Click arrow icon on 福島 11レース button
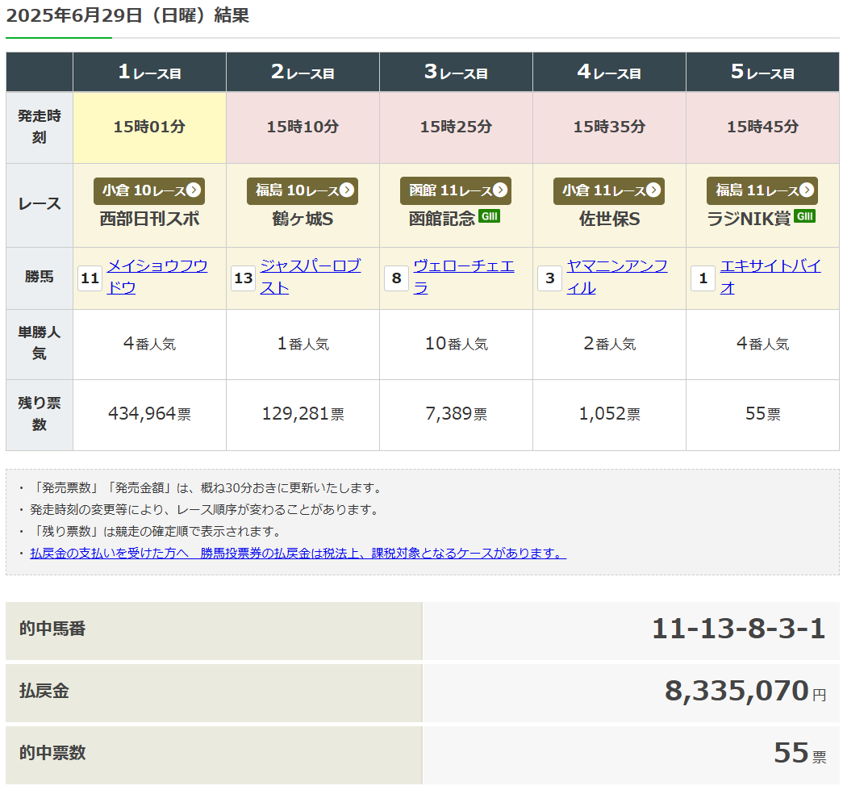The height and width of the screenshot is (790, 843). pyautogui.click(x=807, y=190)
